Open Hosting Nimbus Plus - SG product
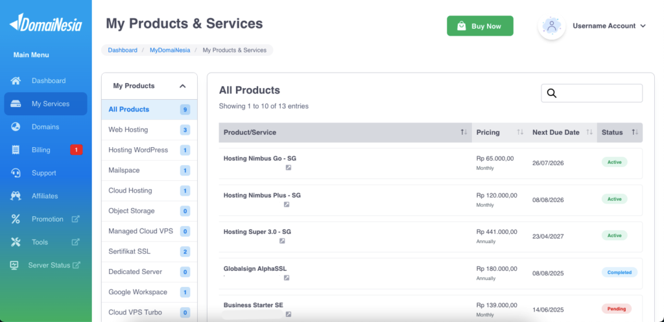 [x=262, y=196]
